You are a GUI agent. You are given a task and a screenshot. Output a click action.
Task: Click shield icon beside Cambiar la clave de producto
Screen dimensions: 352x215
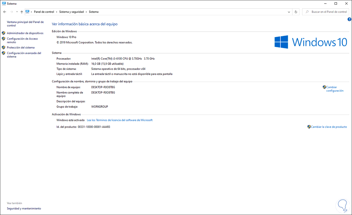click(309, 127)
